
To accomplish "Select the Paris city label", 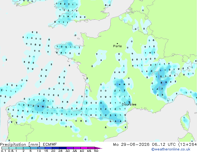I will click(117, 46).
